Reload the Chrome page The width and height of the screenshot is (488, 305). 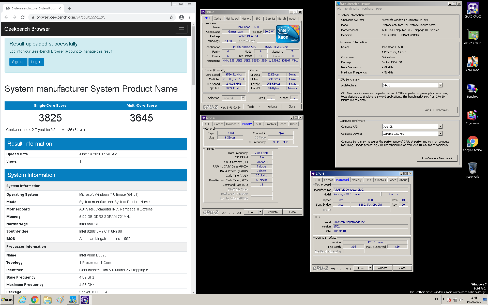(23, 17)
